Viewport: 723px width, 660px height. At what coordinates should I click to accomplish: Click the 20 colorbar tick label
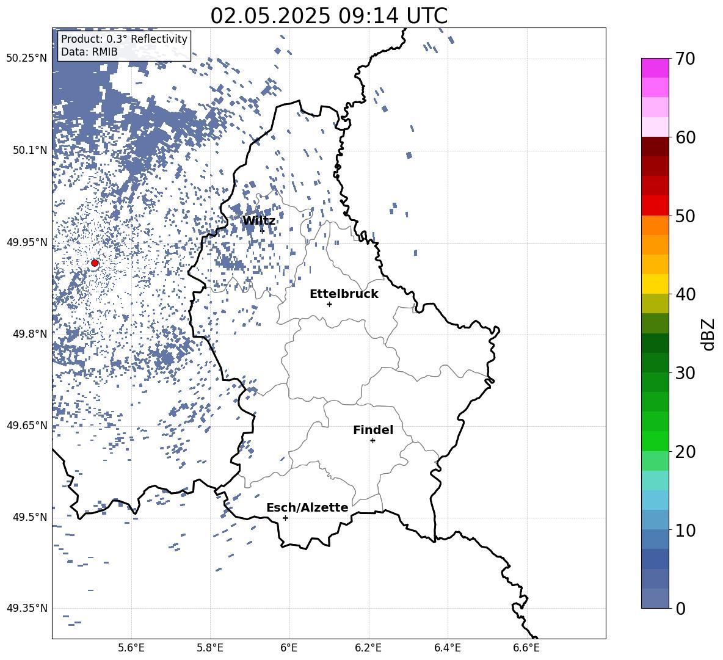tap(685, 452)
